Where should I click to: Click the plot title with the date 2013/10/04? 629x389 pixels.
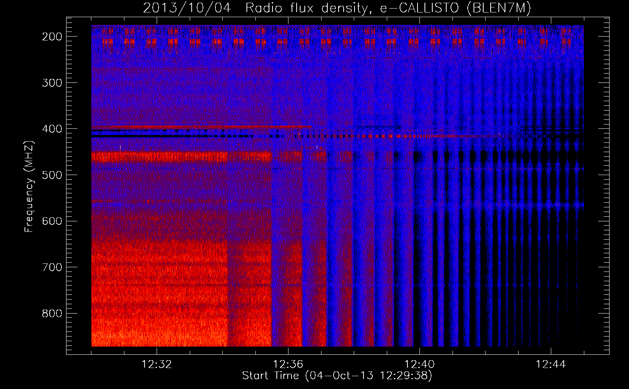click(x=337, y=8)
